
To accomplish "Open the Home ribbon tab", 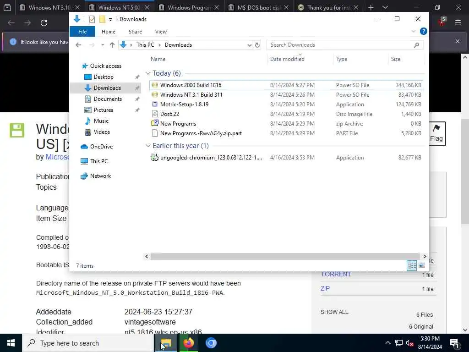I will click(x=108, y=32).
